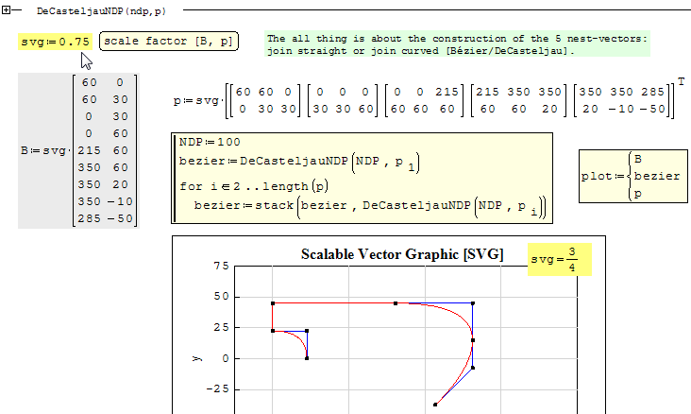
Task: Select the green nest-vectors description text
Action: (457, 43)
